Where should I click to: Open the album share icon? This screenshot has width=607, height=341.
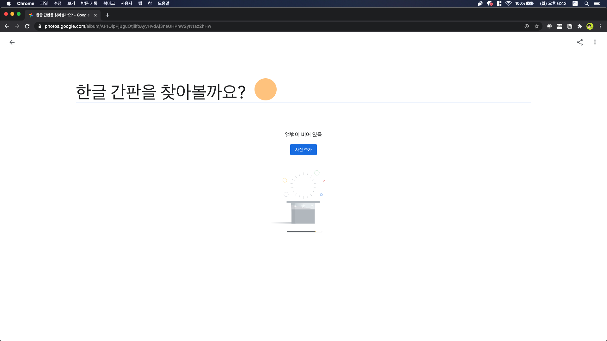580,42
